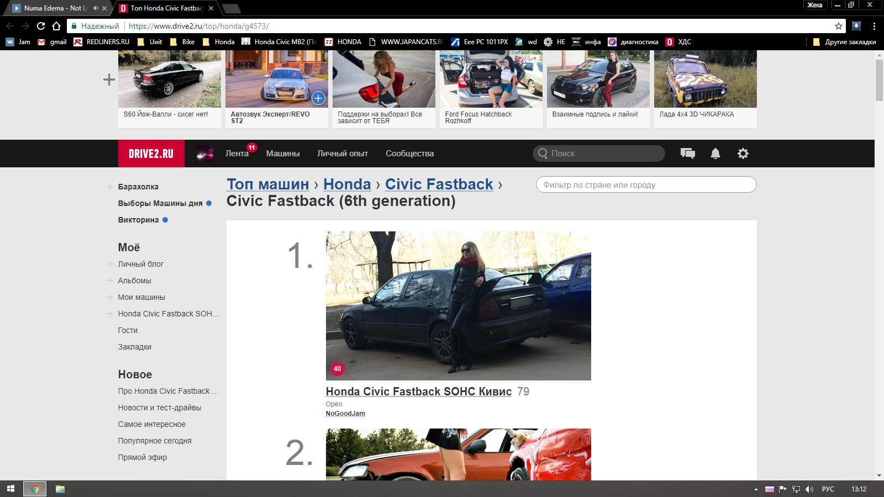Screen dimensions: 884x497
Task: Click the blue plus badge on Audi card
Action: [x=318, y=98]
